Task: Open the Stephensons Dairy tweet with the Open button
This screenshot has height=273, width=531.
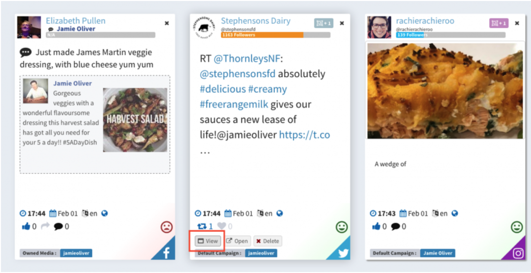Action: click(237, 241)
